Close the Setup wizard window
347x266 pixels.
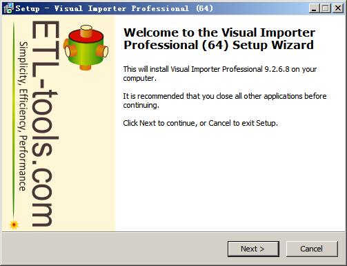point(338,8)
